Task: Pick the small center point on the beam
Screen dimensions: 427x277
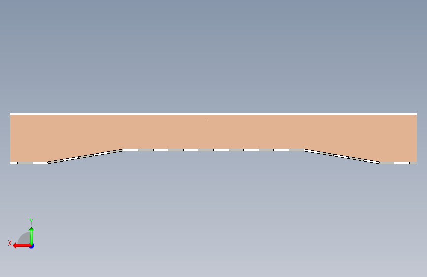Action: click(x=205, y=120)
